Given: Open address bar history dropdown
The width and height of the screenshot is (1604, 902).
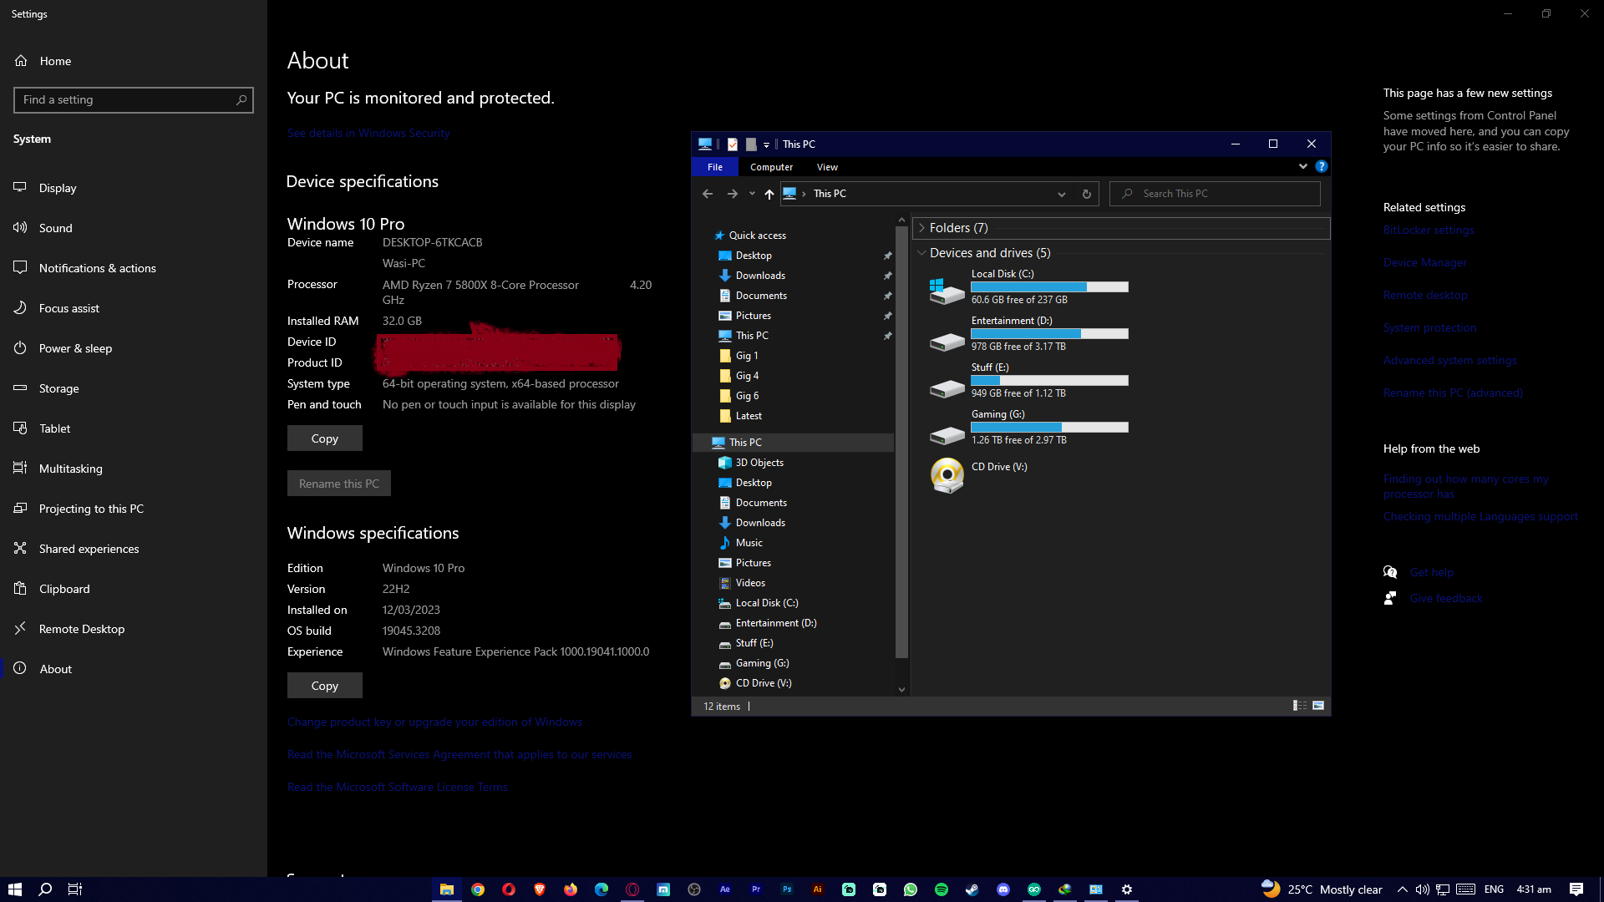Looking at the screenshot, I should 1061,194.
